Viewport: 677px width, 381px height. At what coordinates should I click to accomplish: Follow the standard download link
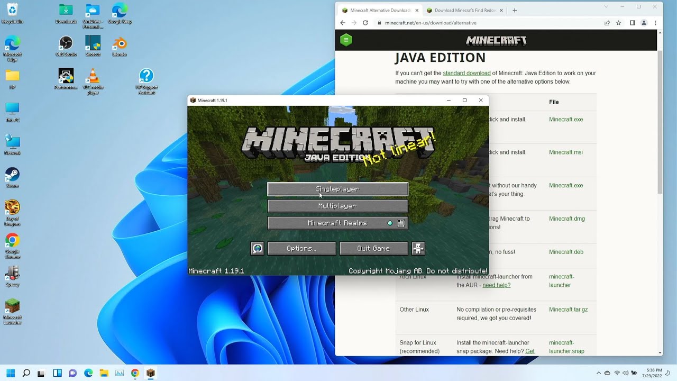tap(466, 73)
